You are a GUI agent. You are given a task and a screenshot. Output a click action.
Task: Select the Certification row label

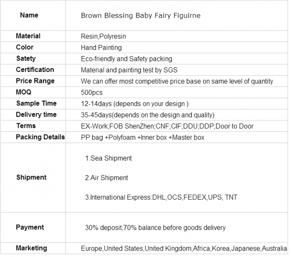click(x=35, y=70)
